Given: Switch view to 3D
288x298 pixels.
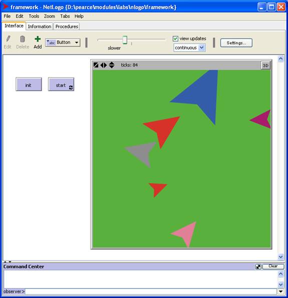Looking at the screenshot, I should tap(265, 65).
